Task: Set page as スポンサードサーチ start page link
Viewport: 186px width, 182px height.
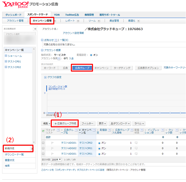Action: [73, 170]
